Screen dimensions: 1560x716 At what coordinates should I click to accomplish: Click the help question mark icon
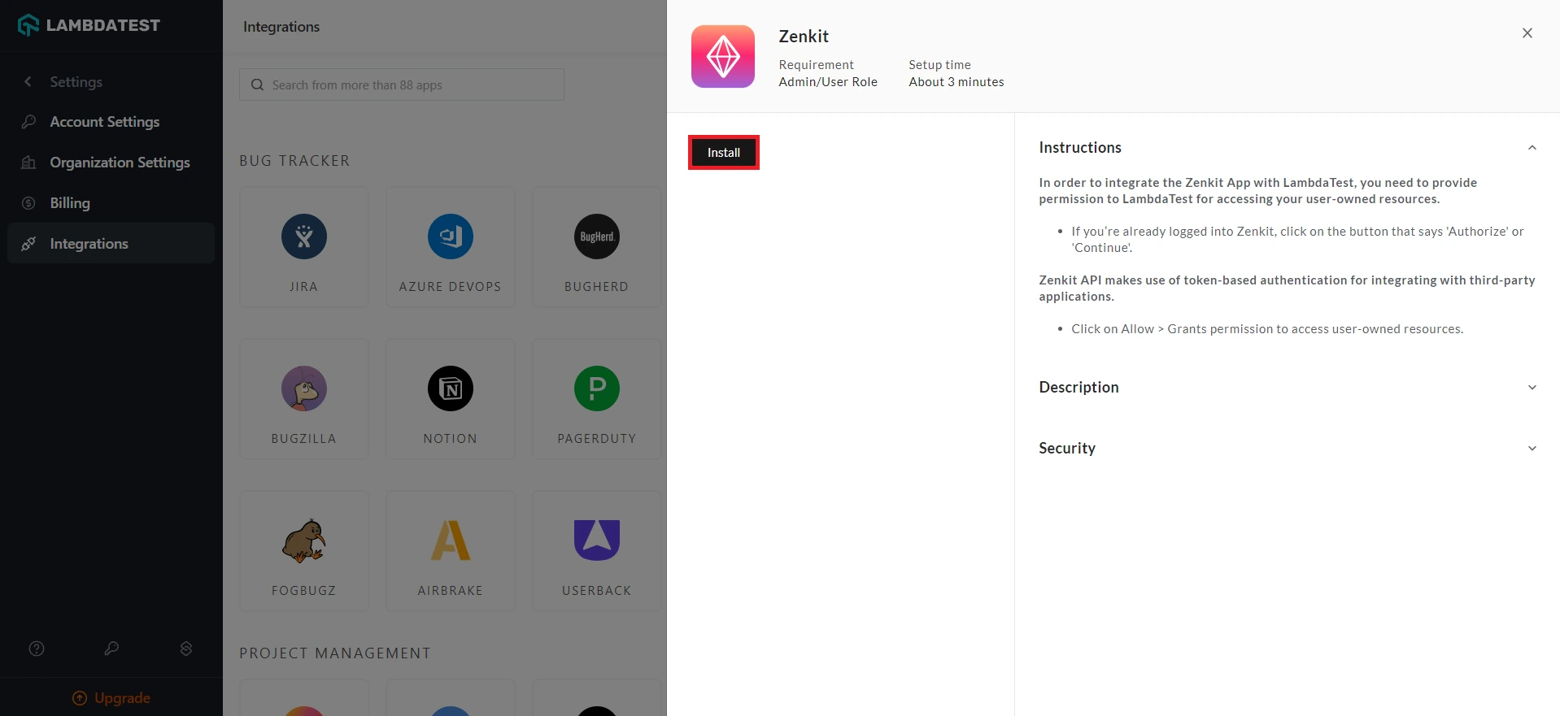tap(37, 649)
